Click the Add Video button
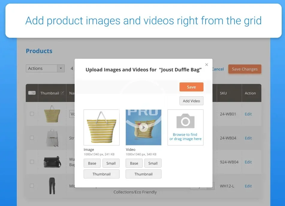285x206 pixels. (191, 101)
